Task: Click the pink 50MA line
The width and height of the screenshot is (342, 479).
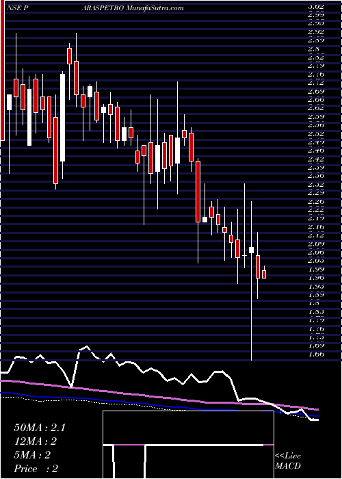Action: (x=159, y=396)
